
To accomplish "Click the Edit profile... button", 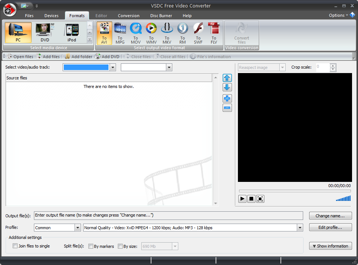I will 330,227.
